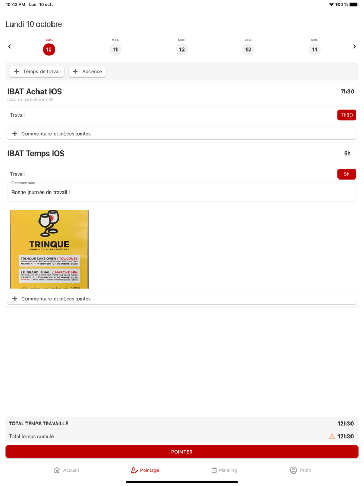Select Tuesday 11 in the date strip
The height and width of the screenshot is (486, 364).
coord(115,49)
